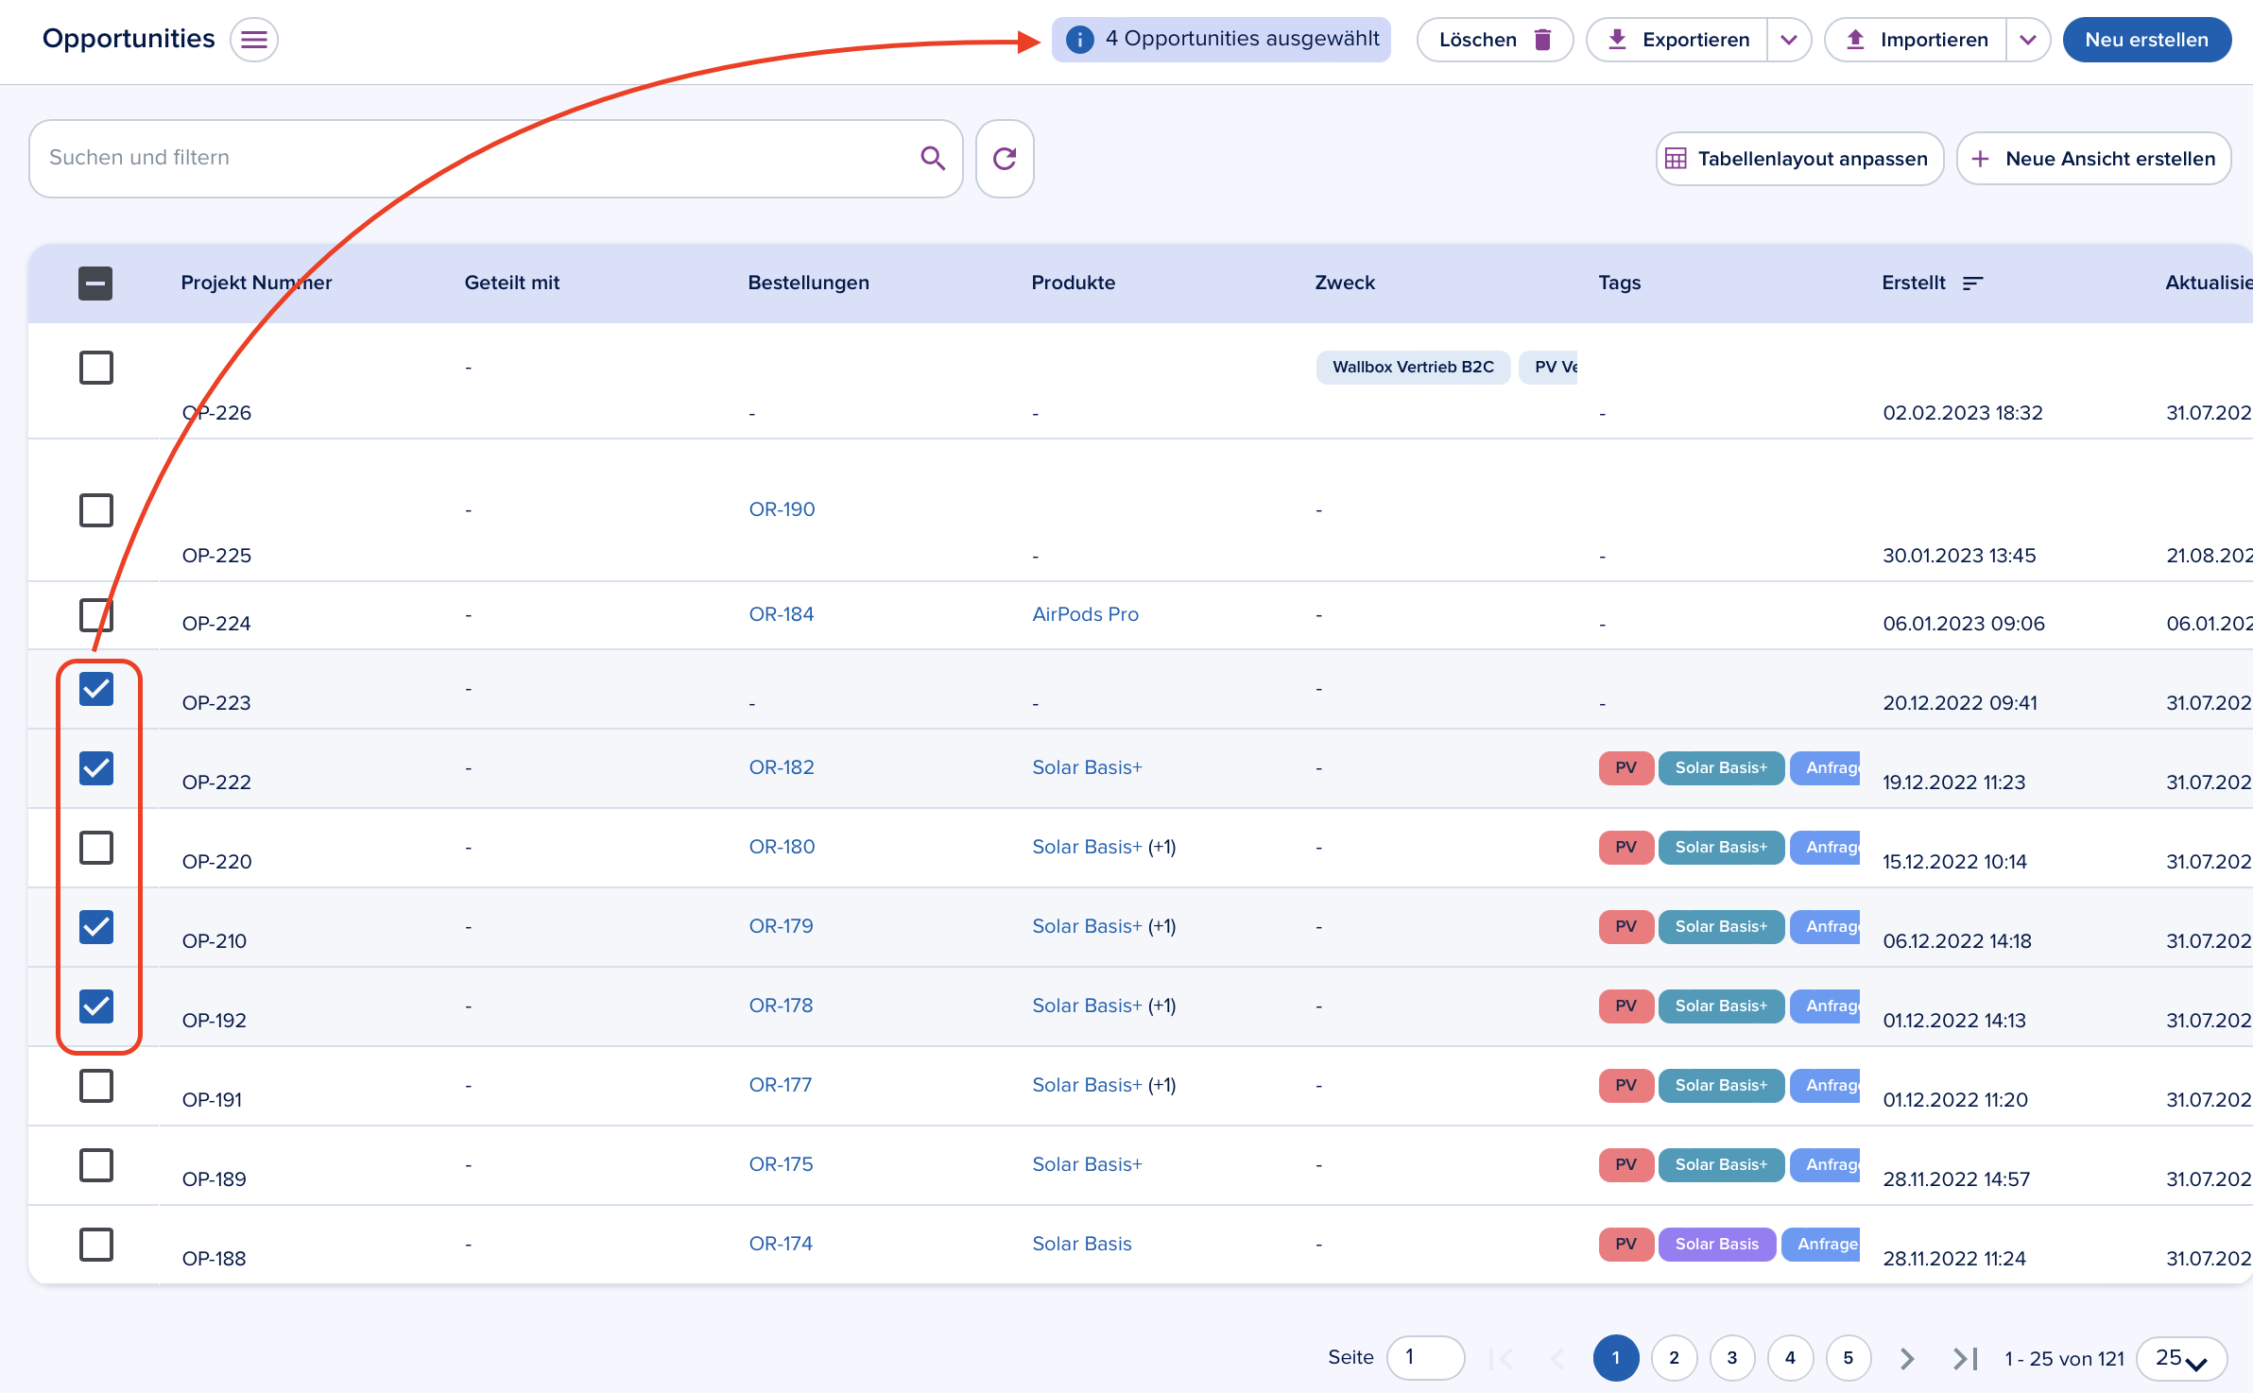Uncheck the OP-210 row checkbox
This screenshot has height=1393, width=2253.
click(x=95, y=926)
